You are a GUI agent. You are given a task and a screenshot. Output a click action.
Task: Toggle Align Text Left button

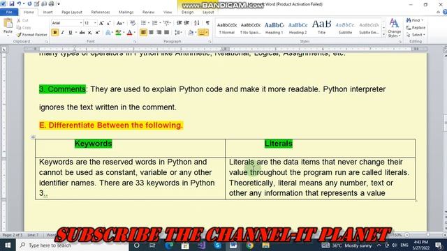143,33
